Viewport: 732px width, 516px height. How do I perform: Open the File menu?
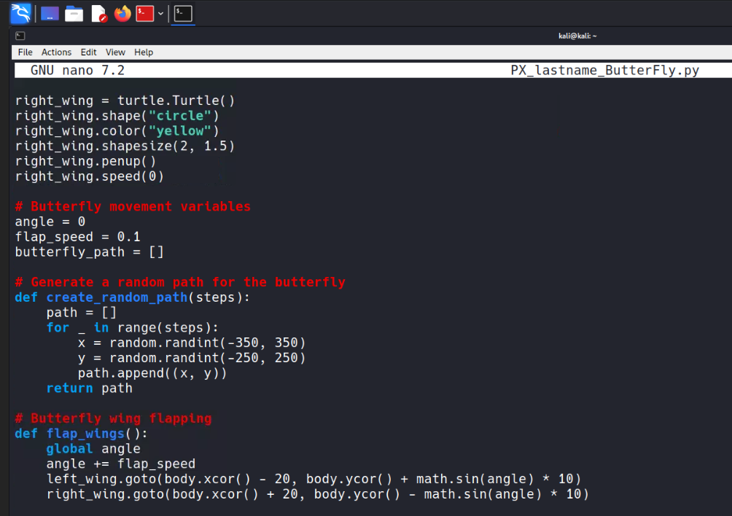(x=25, y=52)
